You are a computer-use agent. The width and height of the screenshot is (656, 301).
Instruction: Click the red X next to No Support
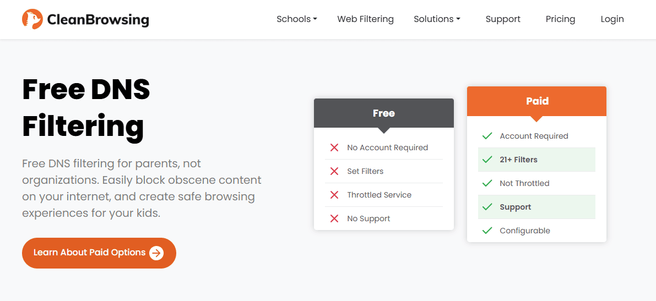coord(334,218)
